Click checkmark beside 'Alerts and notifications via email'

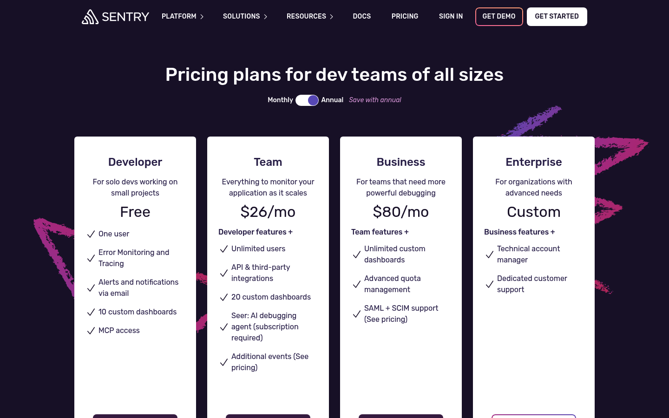click(91, 288)
